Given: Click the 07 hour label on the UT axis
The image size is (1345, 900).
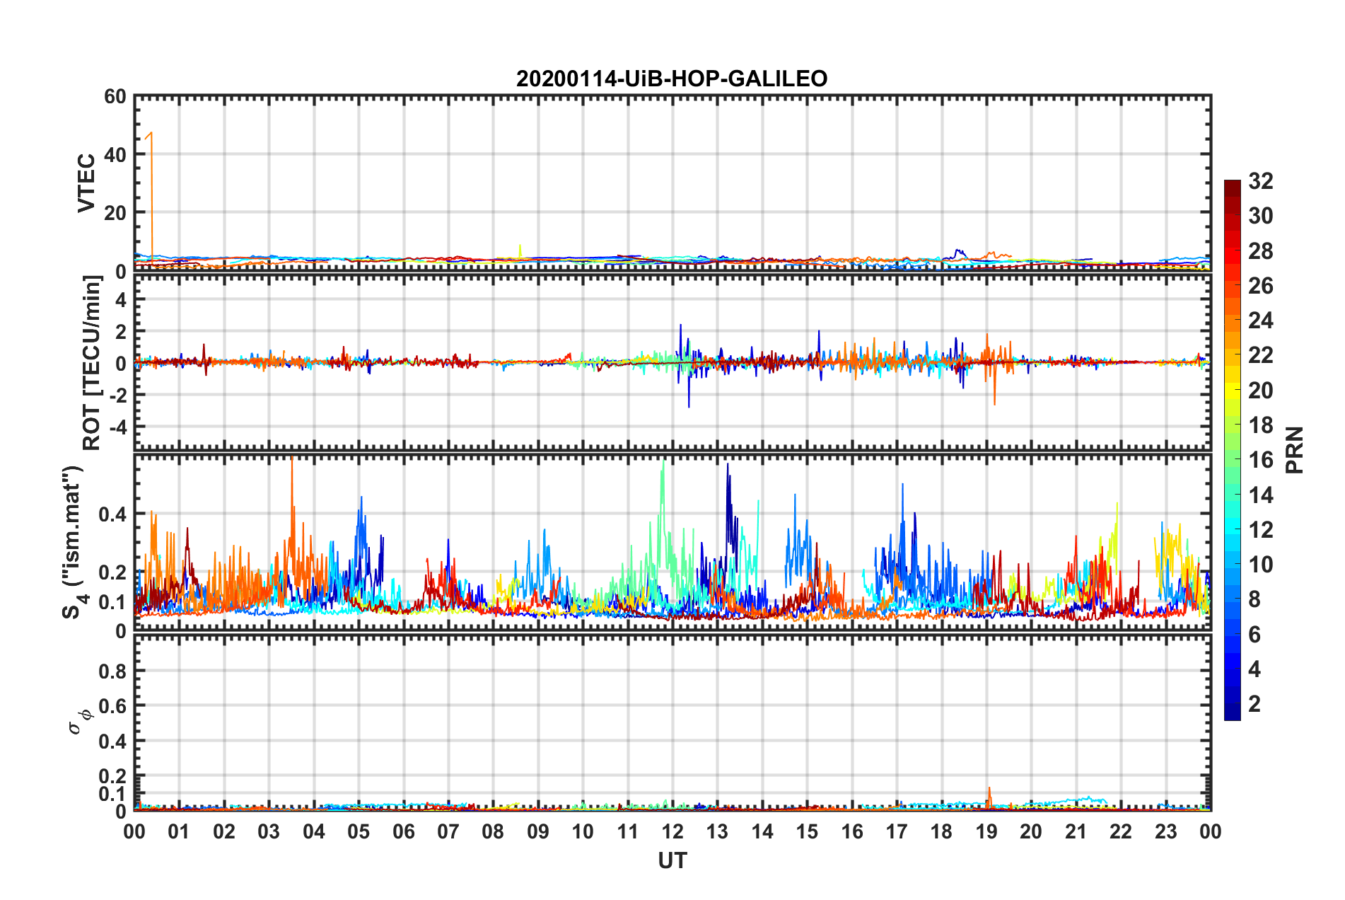Looking at the screenshot, I should (x=448, y=831).
